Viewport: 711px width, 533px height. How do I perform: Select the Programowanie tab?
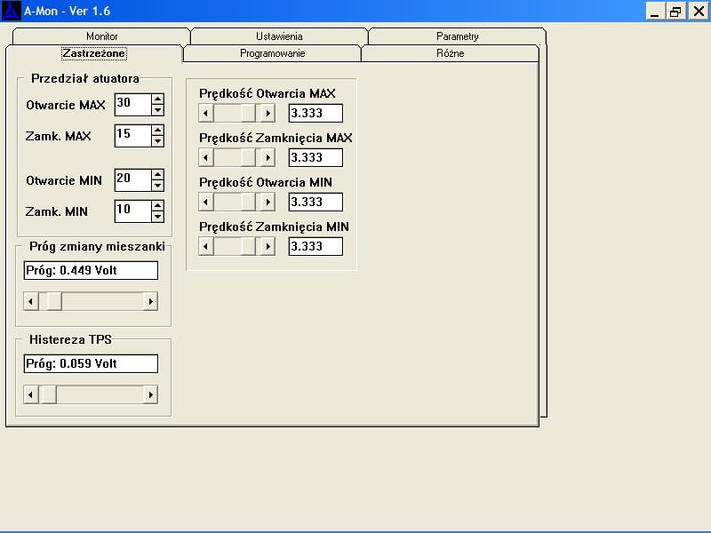(272, 53)
